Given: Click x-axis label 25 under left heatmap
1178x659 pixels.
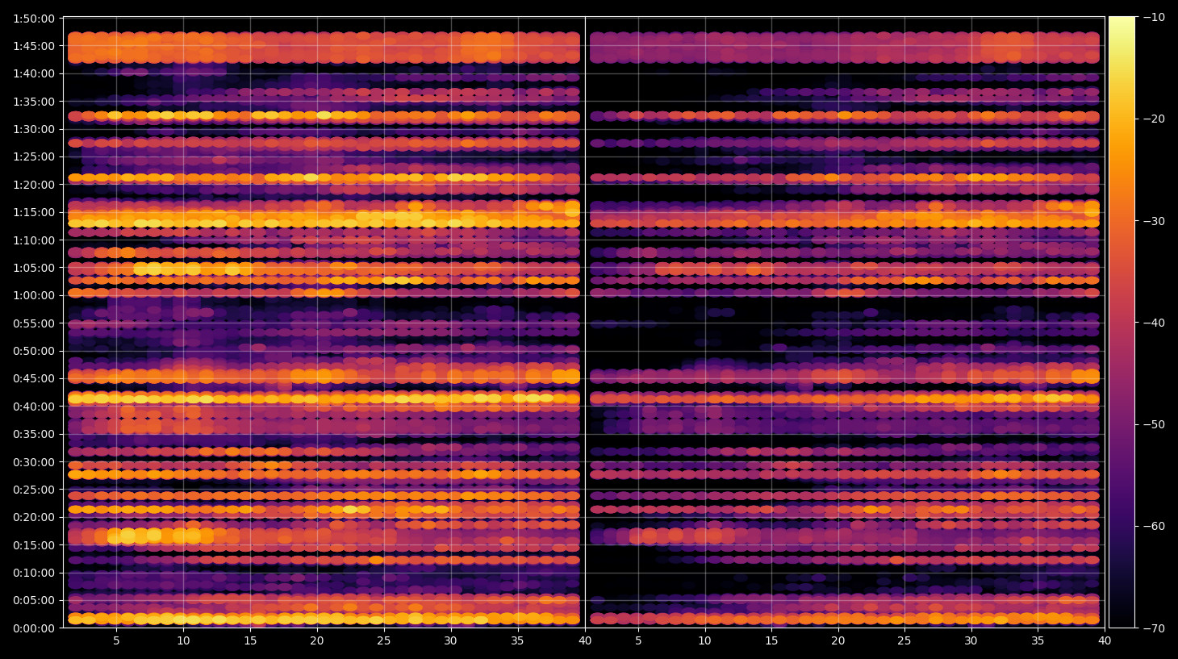Looking at the screenshot, I should (384, 641).
